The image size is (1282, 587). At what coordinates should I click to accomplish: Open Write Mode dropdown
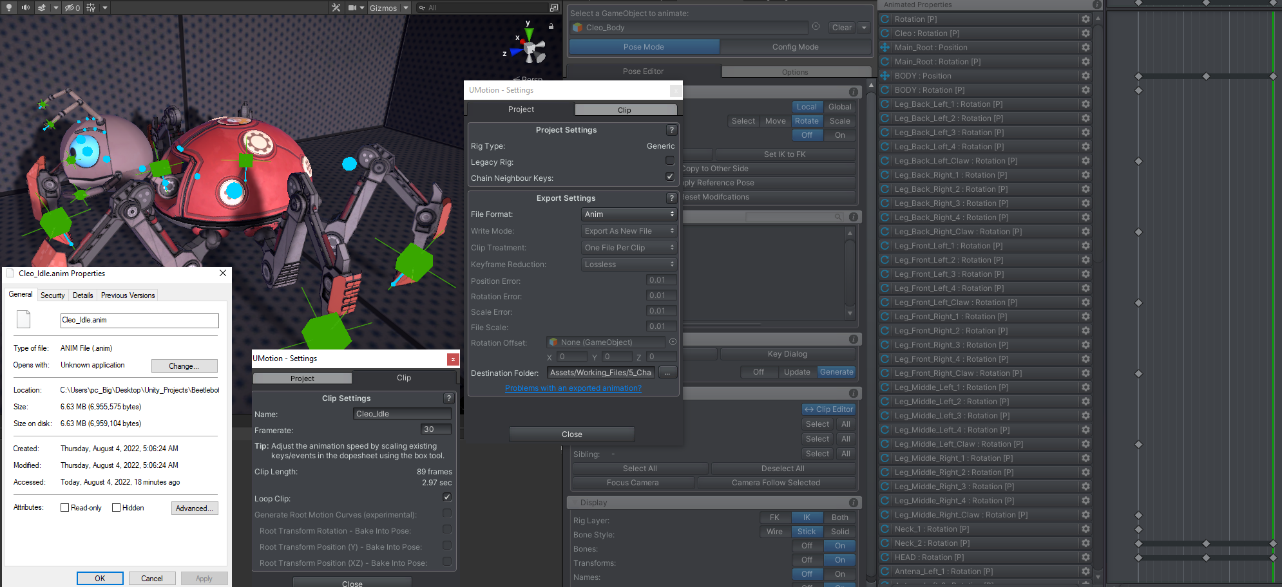[629, 231]
